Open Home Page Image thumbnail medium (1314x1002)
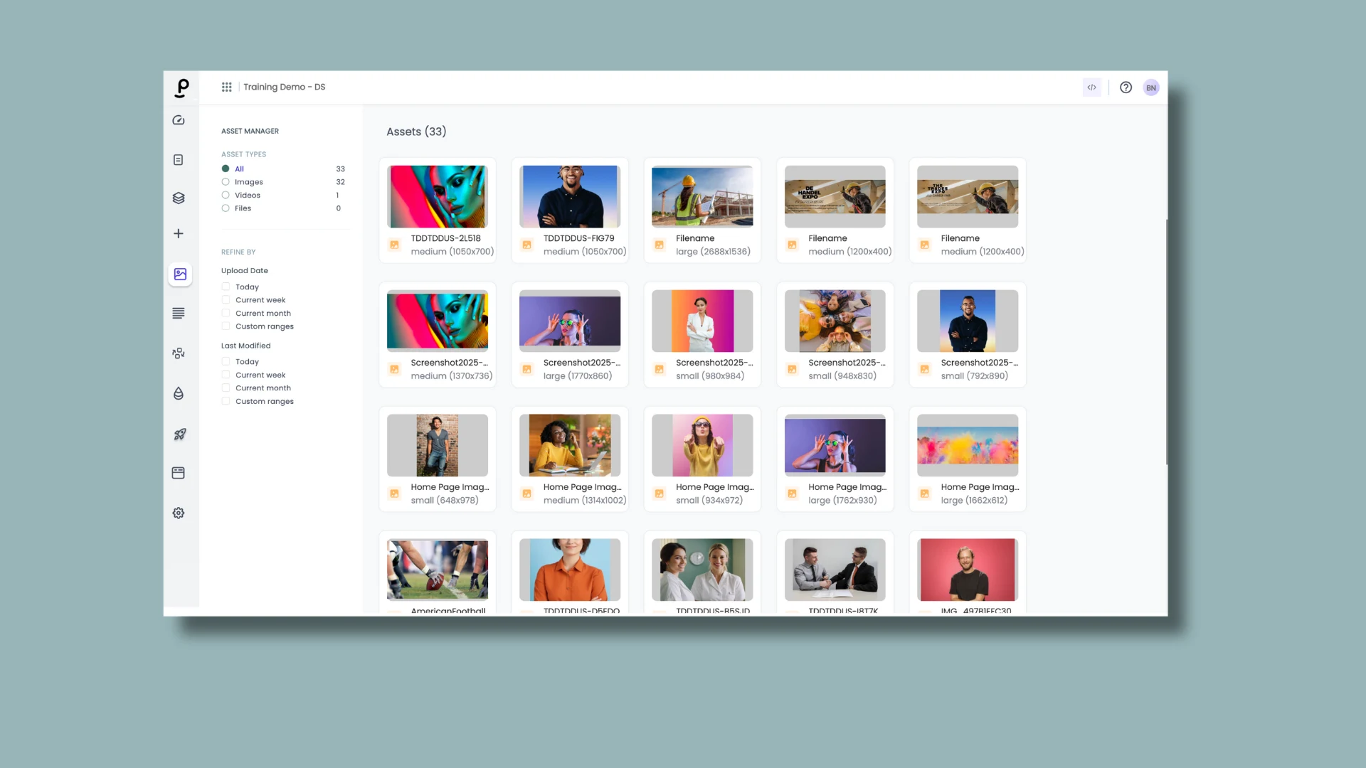Viewport: 1366px width, 768px height. coord(570,445)
